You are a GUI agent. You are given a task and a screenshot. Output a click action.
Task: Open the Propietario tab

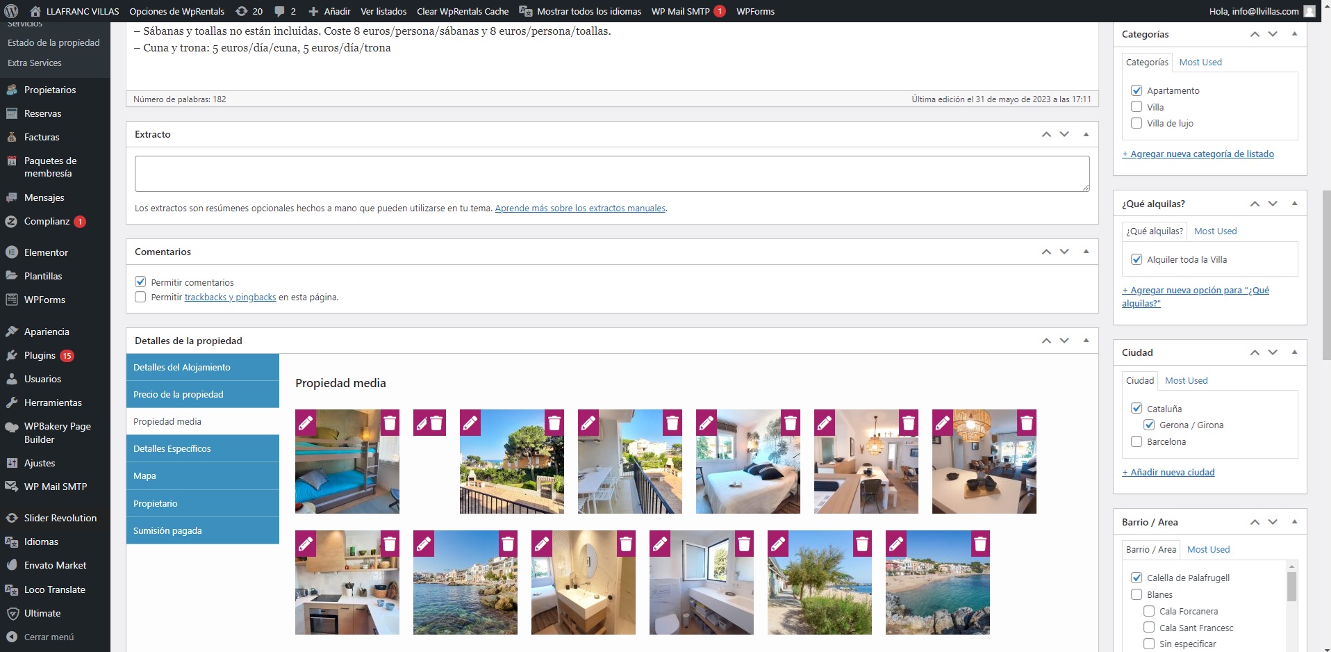203,503
